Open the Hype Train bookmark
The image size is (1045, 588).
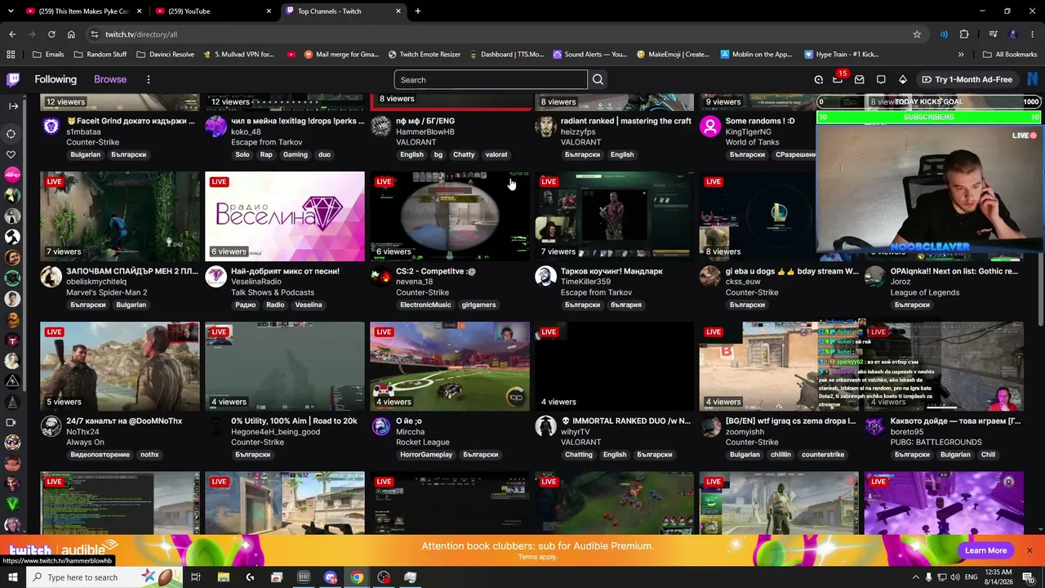(841, 55)
